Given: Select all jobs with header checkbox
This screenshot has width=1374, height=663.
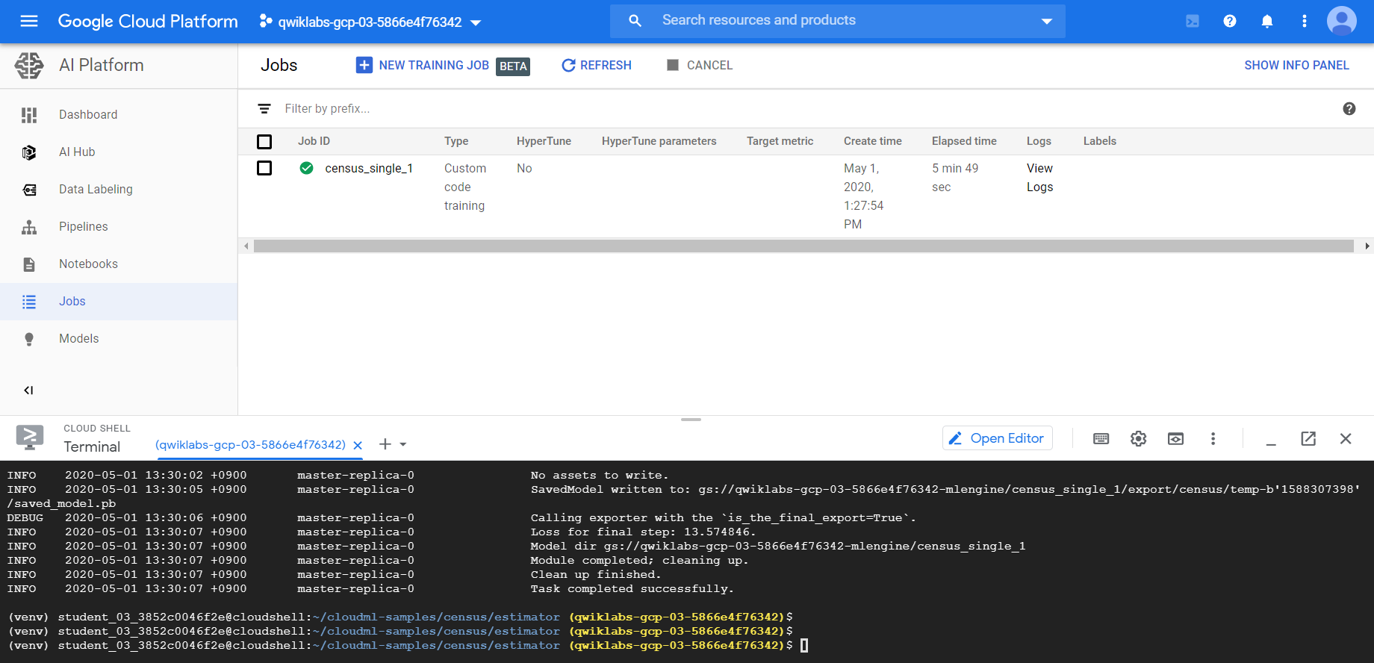Looking at the screenshot, I should click(x=264, y=142).
